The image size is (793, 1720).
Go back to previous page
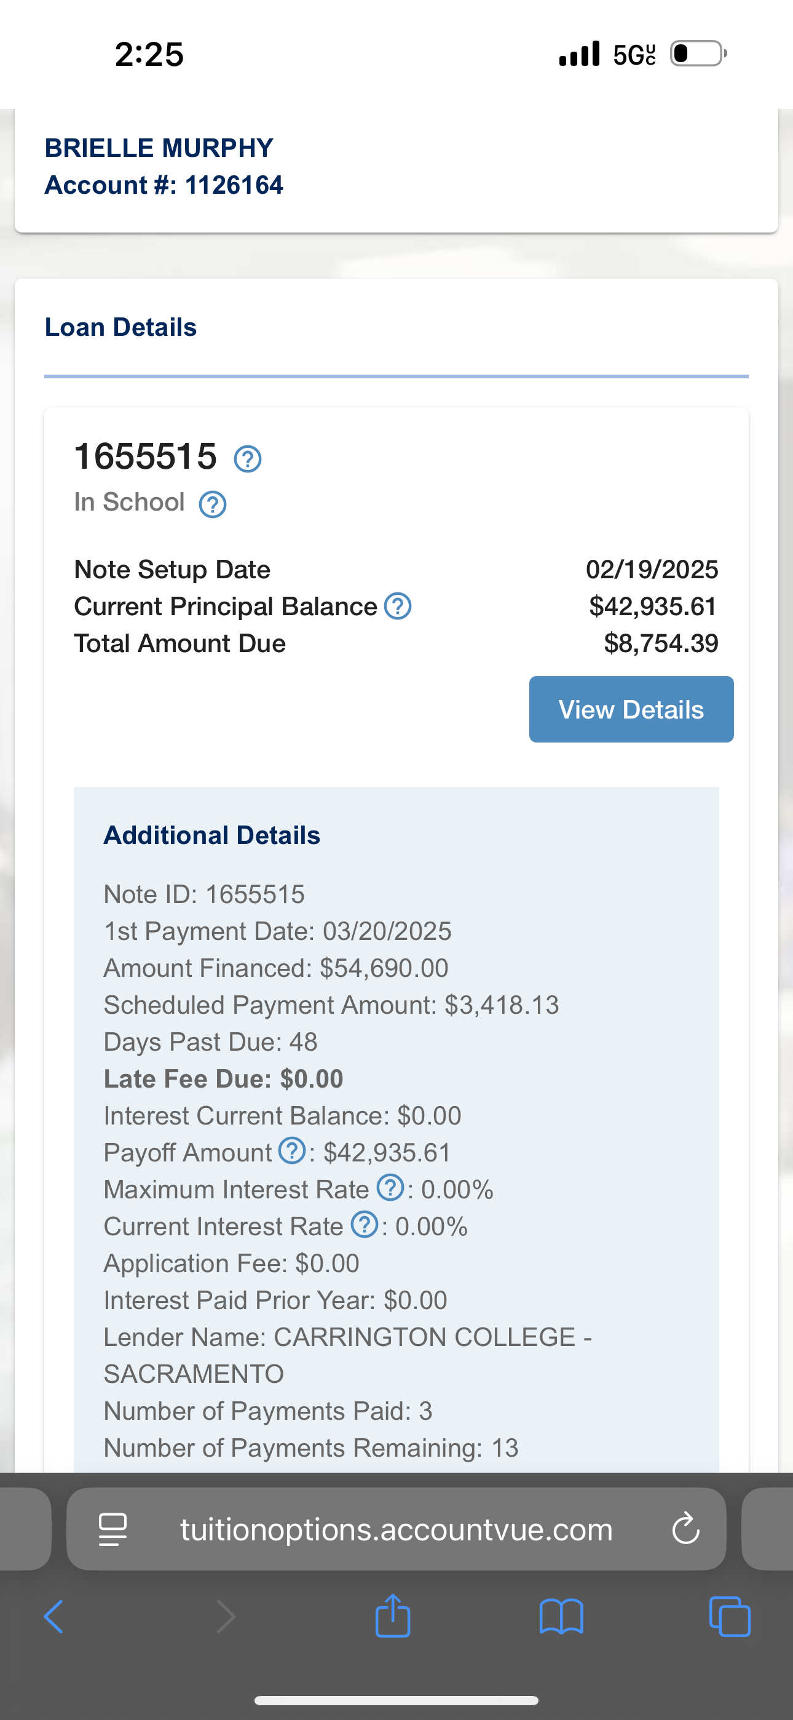tap(53, 1617)
